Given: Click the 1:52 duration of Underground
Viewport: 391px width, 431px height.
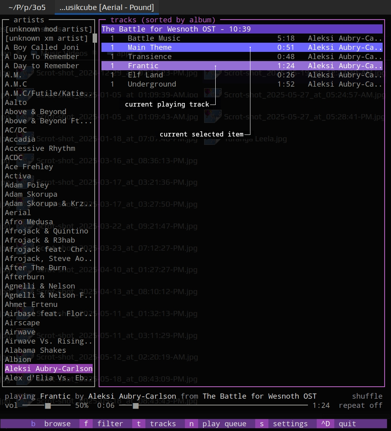Looking at the screenshot, I should [x=286, y=84].
